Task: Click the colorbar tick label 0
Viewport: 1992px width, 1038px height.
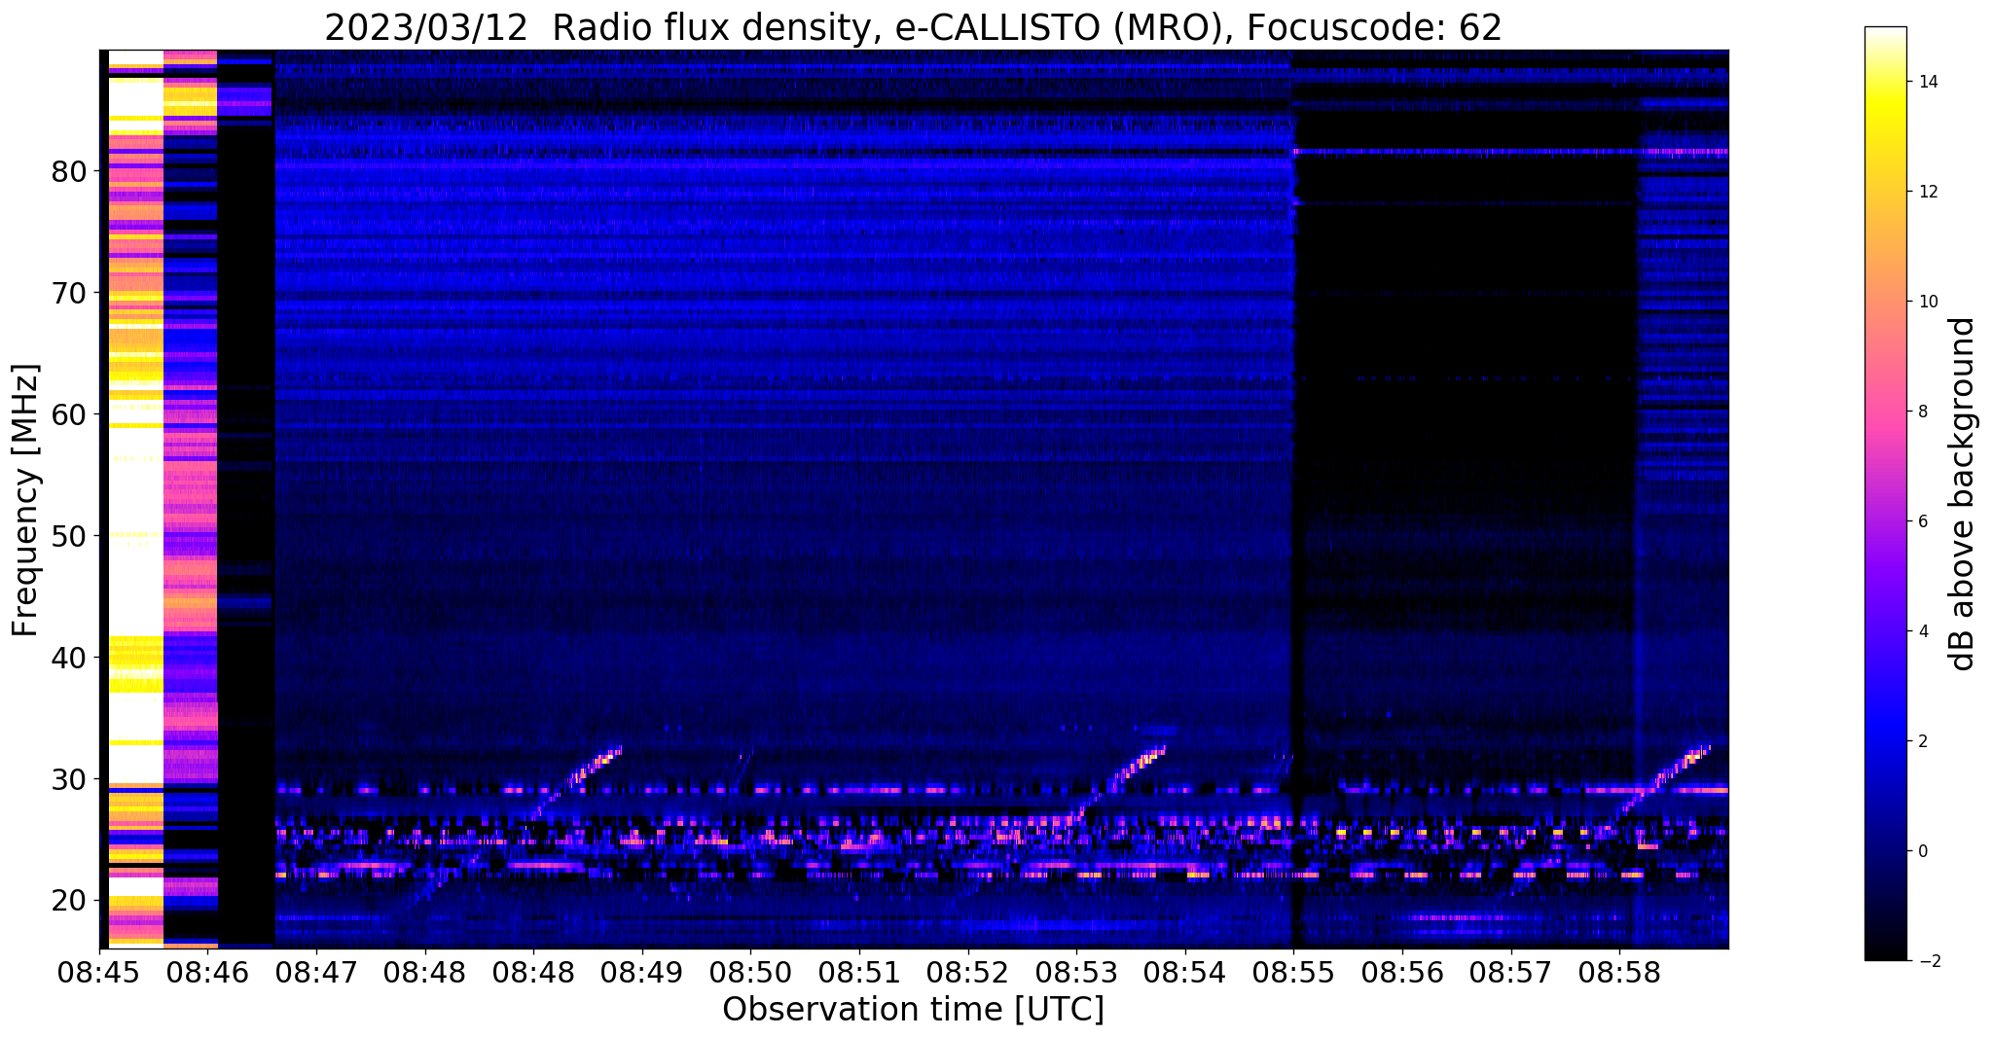Action: [1923, 851]
